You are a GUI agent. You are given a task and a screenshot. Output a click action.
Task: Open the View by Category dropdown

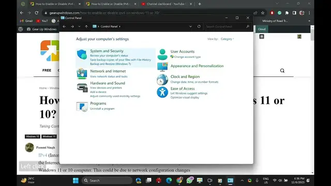227,39
